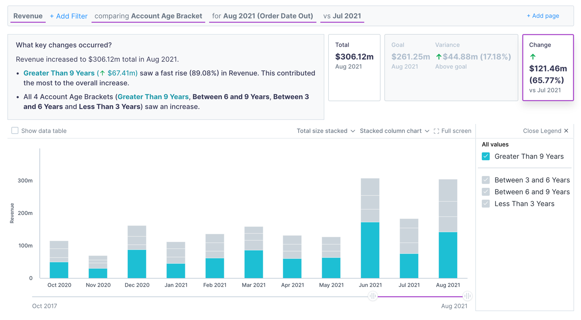Disable the Between 6 and 9 Years checkbox
Screen dimensions: 581x320
pyautogui.click(x=486, y=191)
